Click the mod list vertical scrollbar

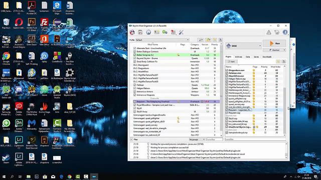pos(221,90)
